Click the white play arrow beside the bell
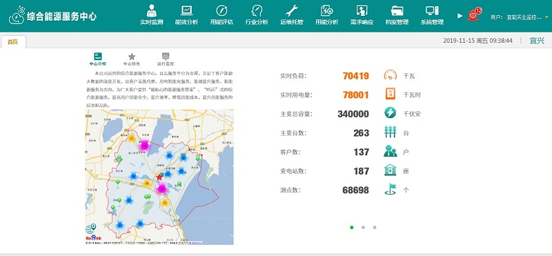552x256 pixels. 460,16
